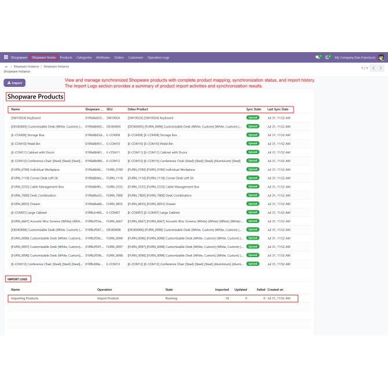Viewport: 388px width, 388px height.
Task: Open the user avatar menu
Action: coord(381,57)
